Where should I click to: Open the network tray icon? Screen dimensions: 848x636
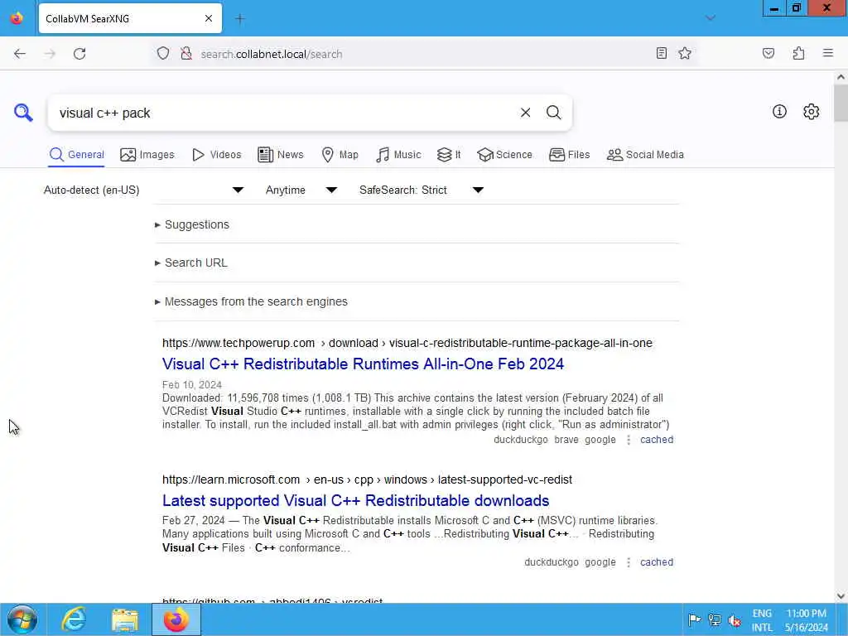coord(715,619)
